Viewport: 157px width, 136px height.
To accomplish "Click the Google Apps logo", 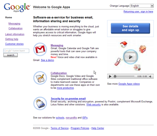I will pyautogui.click(x=17, y=8).
